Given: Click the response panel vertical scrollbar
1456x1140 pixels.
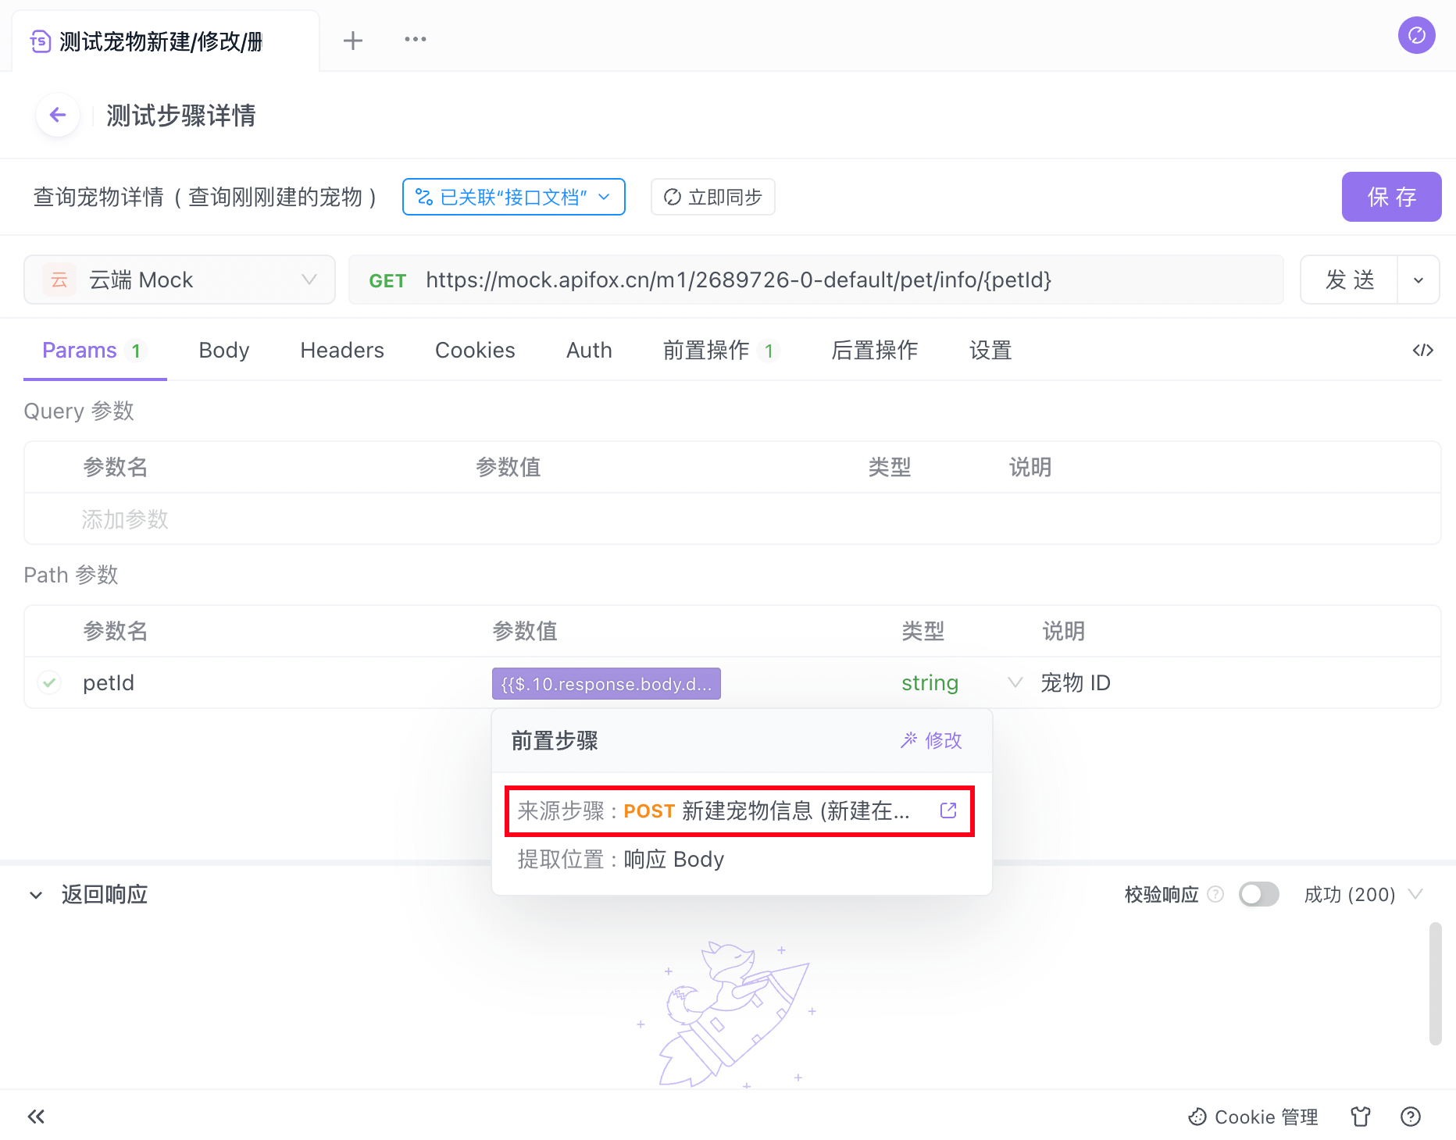Looking at the screenshot, I should 1435,982.
